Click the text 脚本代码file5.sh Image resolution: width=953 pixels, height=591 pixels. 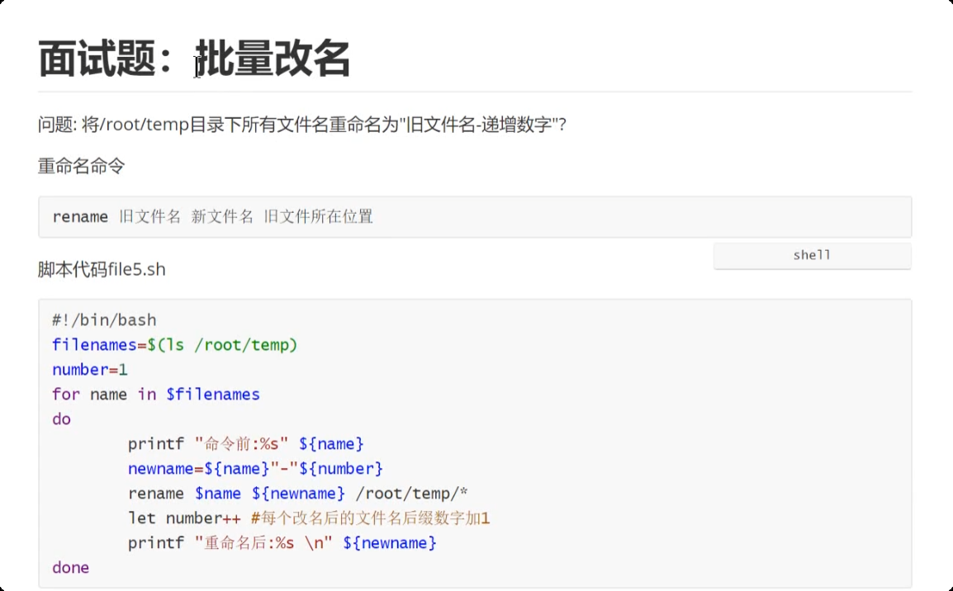(x=102, y=269)
